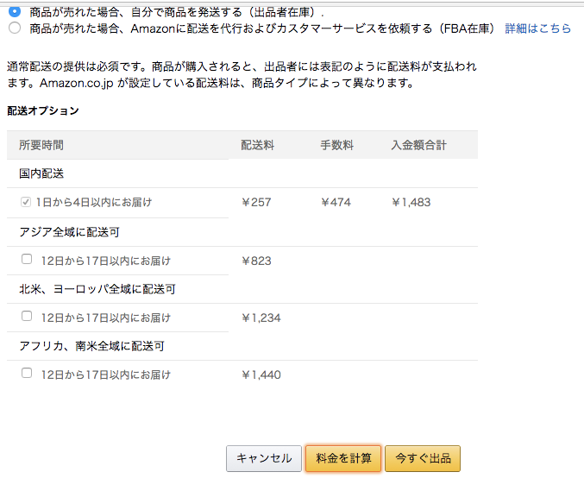Click the ¥1,234 shipping fee value
Screen dimensions: 584x491
click(x=261, y=318)
